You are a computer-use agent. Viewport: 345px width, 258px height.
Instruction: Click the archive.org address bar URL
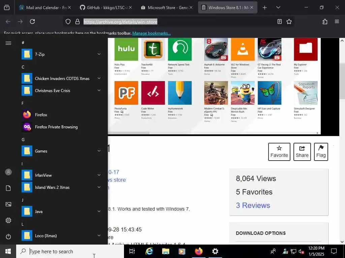[x=120, y=21]
